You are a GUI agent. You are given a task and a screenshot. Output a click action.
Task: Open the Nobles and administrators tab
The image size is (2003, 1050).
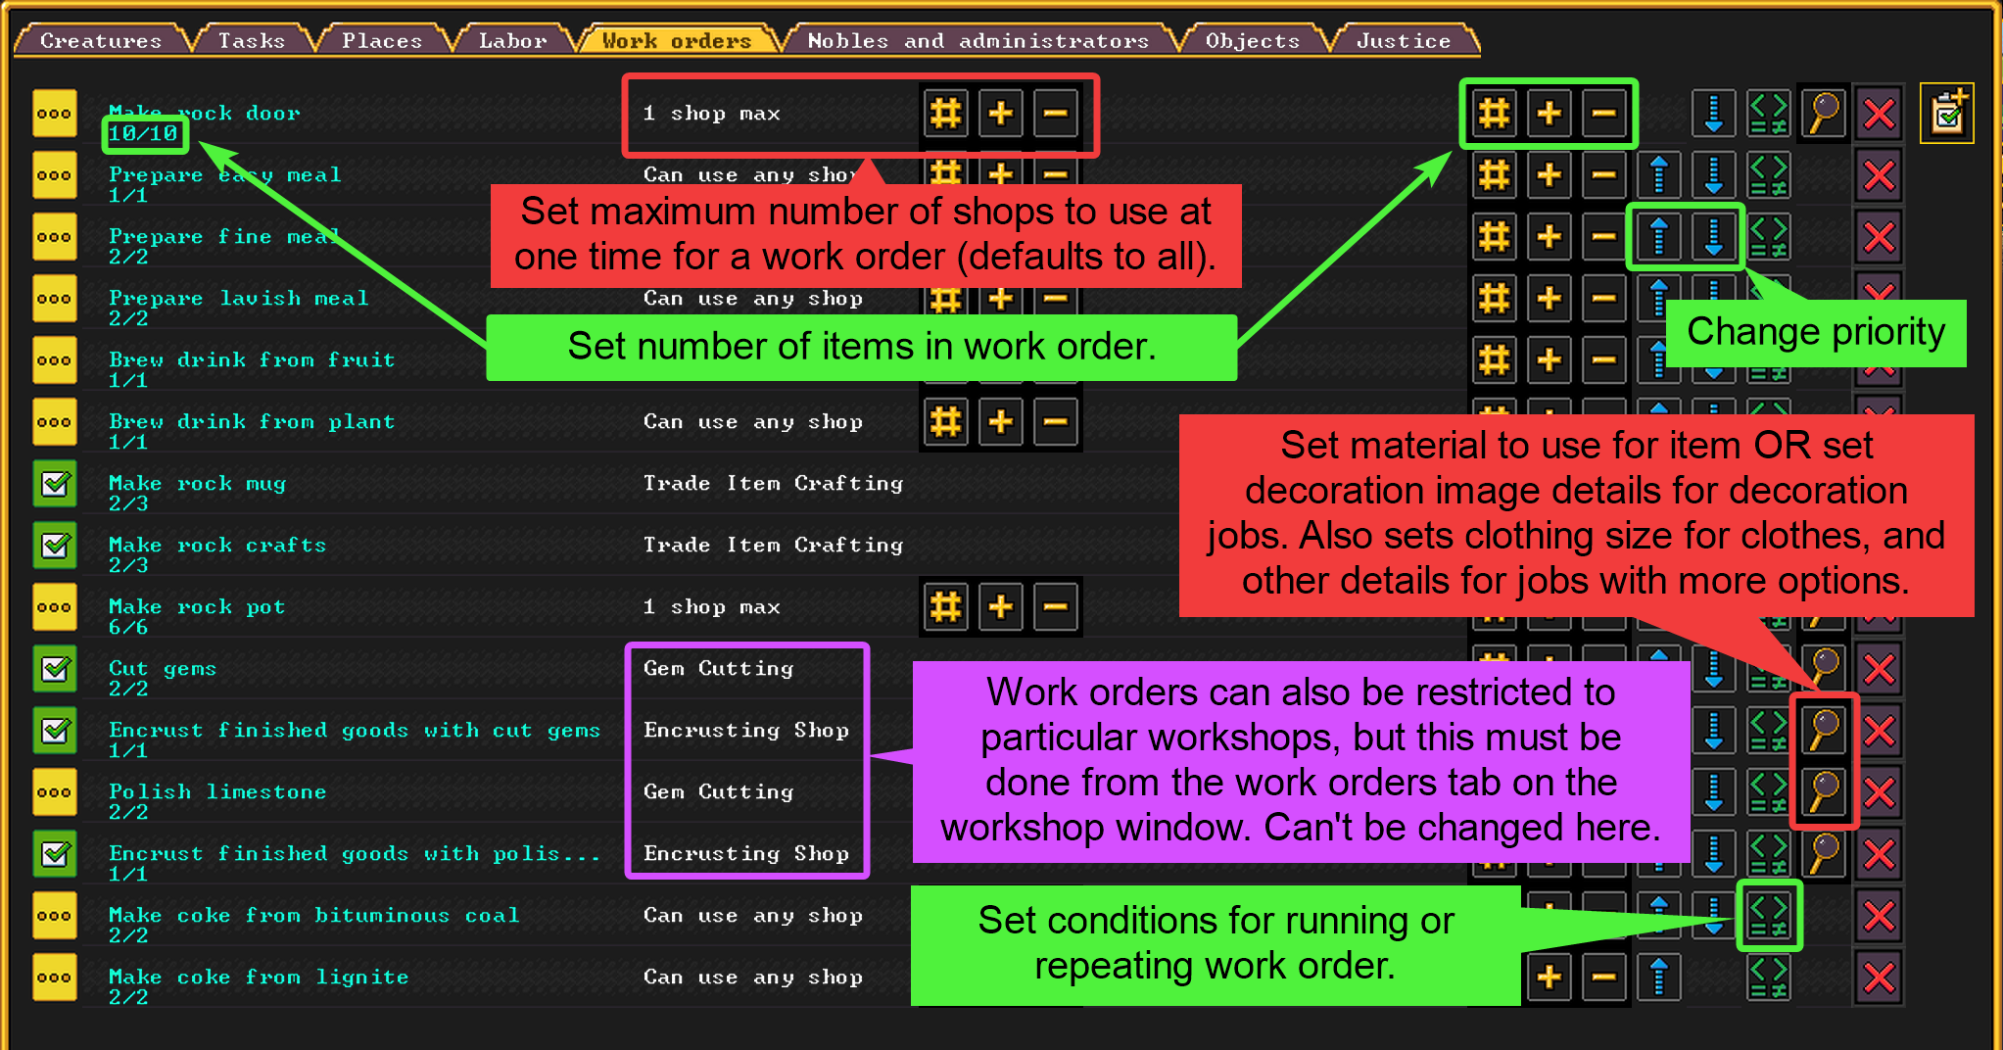pos(978,40)
